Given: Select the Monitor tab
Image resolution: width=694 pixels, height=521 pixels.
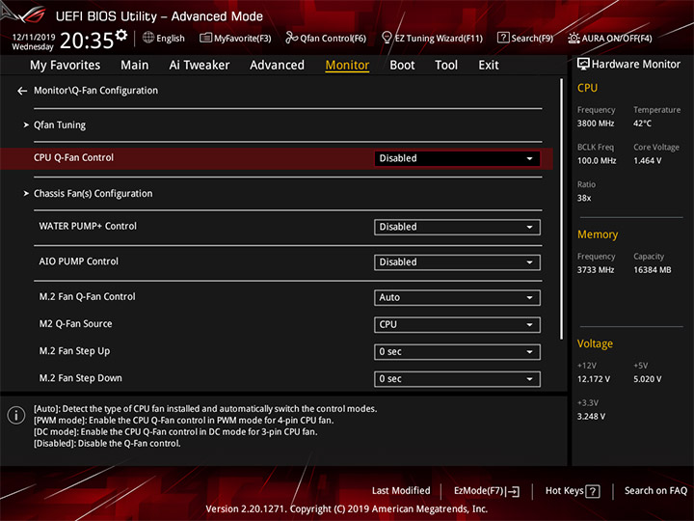Looking at the screenshot, I should click(x=347, y=66).
